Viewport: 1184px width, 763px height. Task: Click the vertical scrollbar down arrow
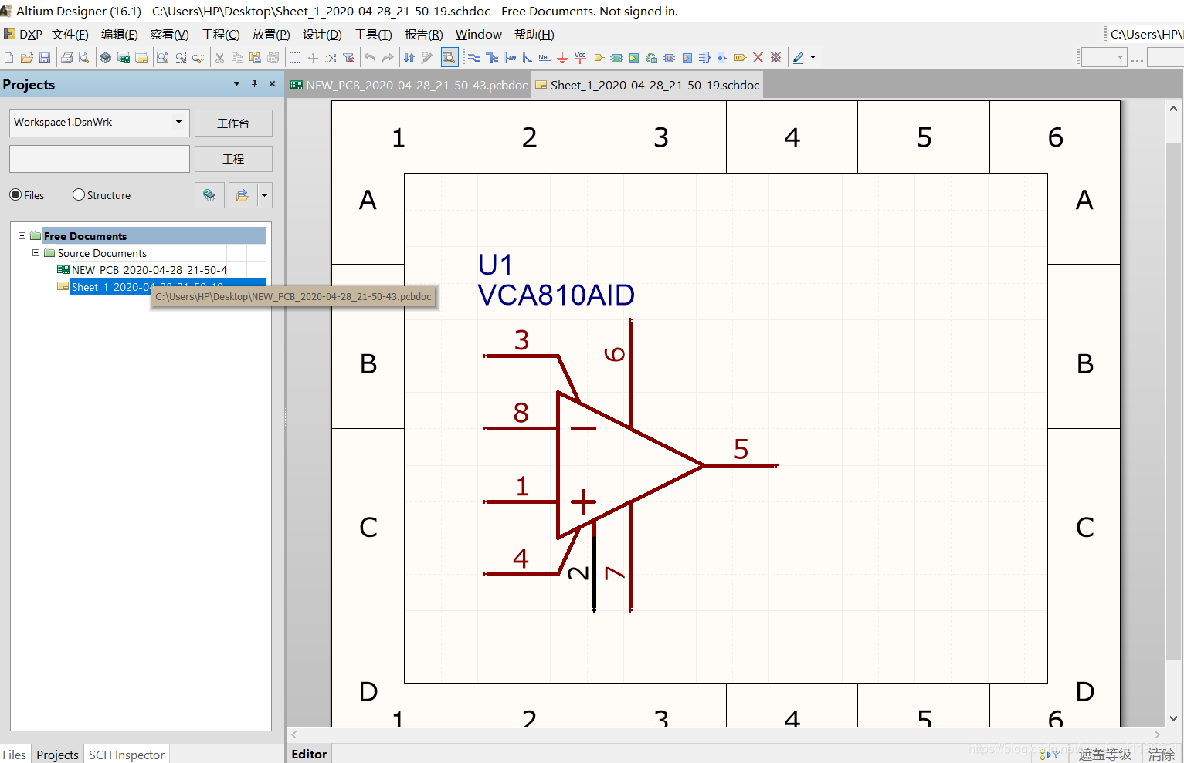[1174, 718]
